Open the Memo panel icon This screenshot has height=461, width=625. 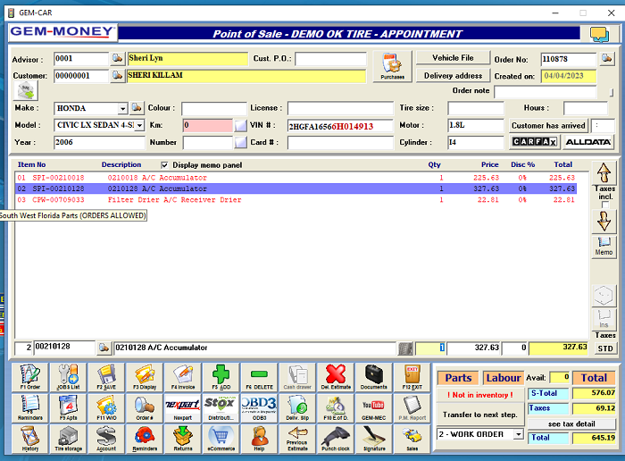pyautogui.click(x=604, y=246)
